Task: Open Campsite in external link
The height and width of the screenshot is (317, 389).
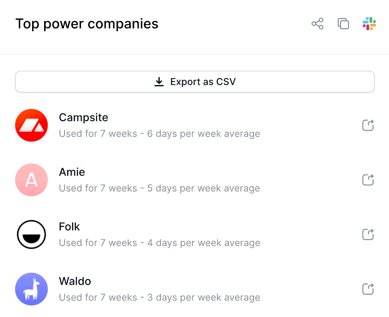Action: [x=368, y=125]
